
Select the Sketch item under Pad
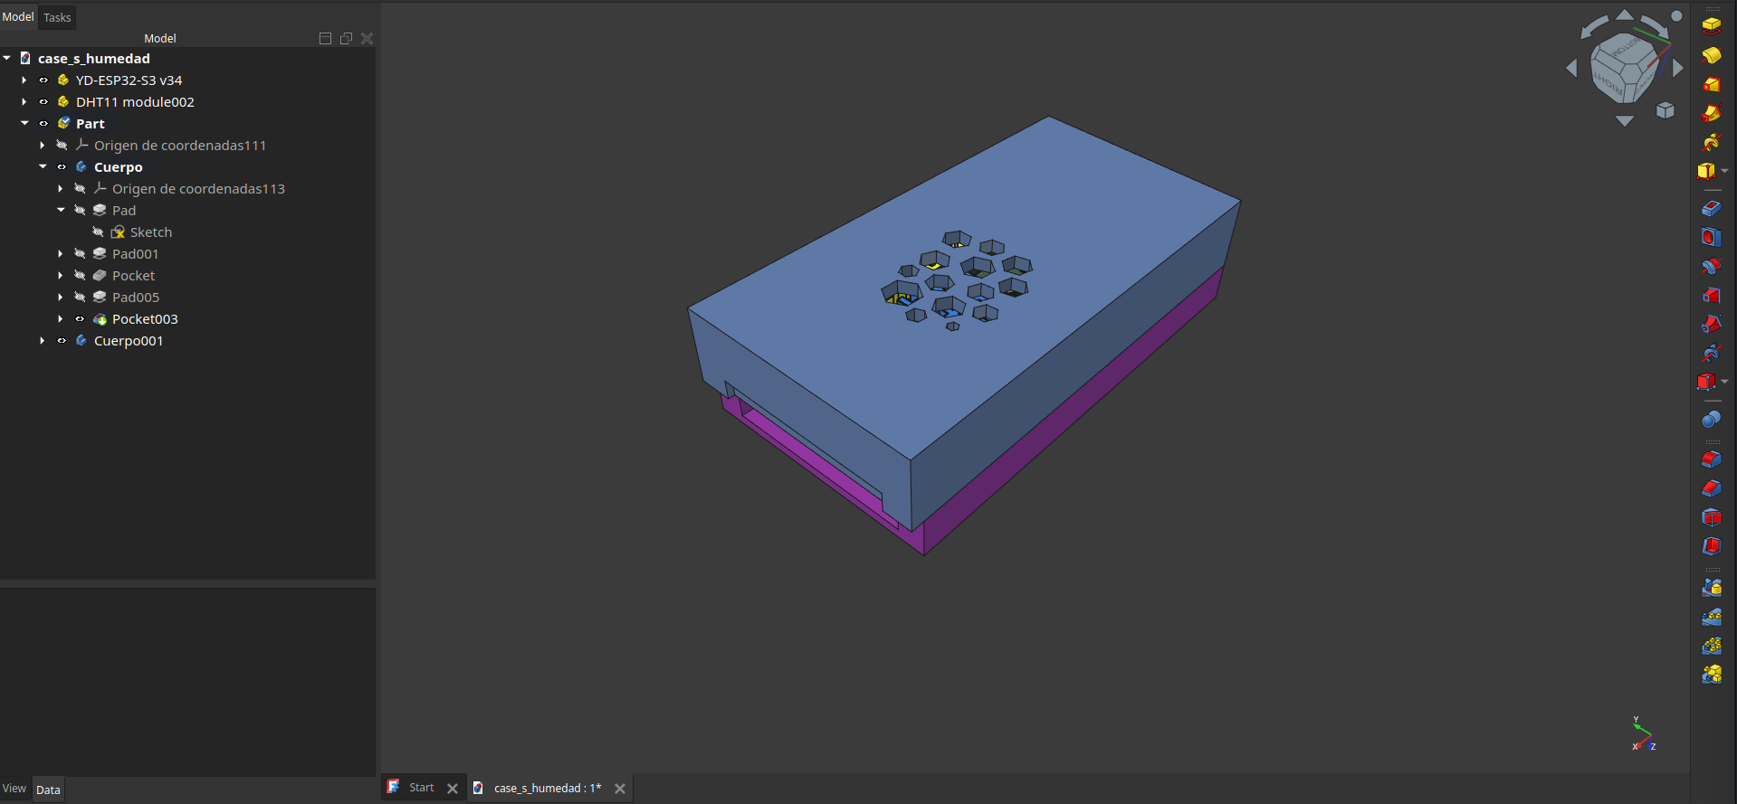point(150,232)
